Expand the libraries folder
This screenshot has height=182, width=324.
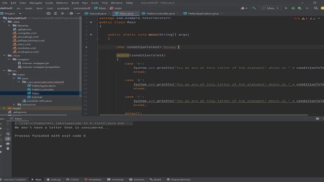(x=9, y=25)
